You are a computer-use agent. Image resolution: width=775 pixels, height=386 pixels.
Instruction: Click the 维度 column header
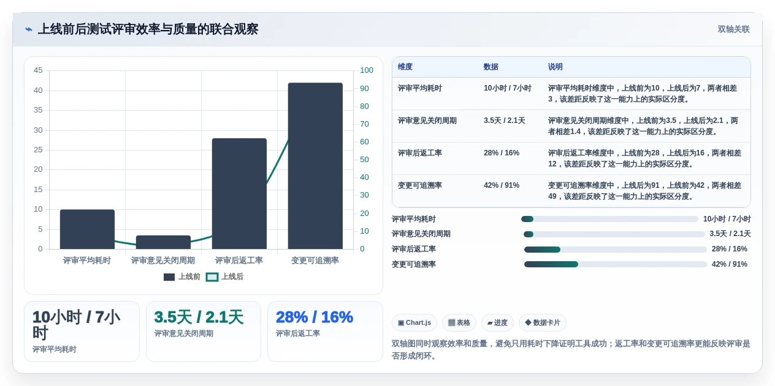(405, 67)
